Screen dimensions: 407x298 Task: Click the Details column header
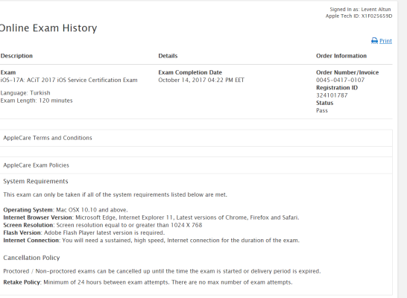tap(168, 56)
